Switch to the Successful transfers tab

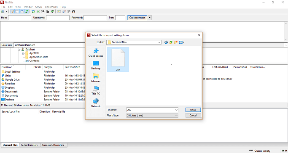(53, 145)
